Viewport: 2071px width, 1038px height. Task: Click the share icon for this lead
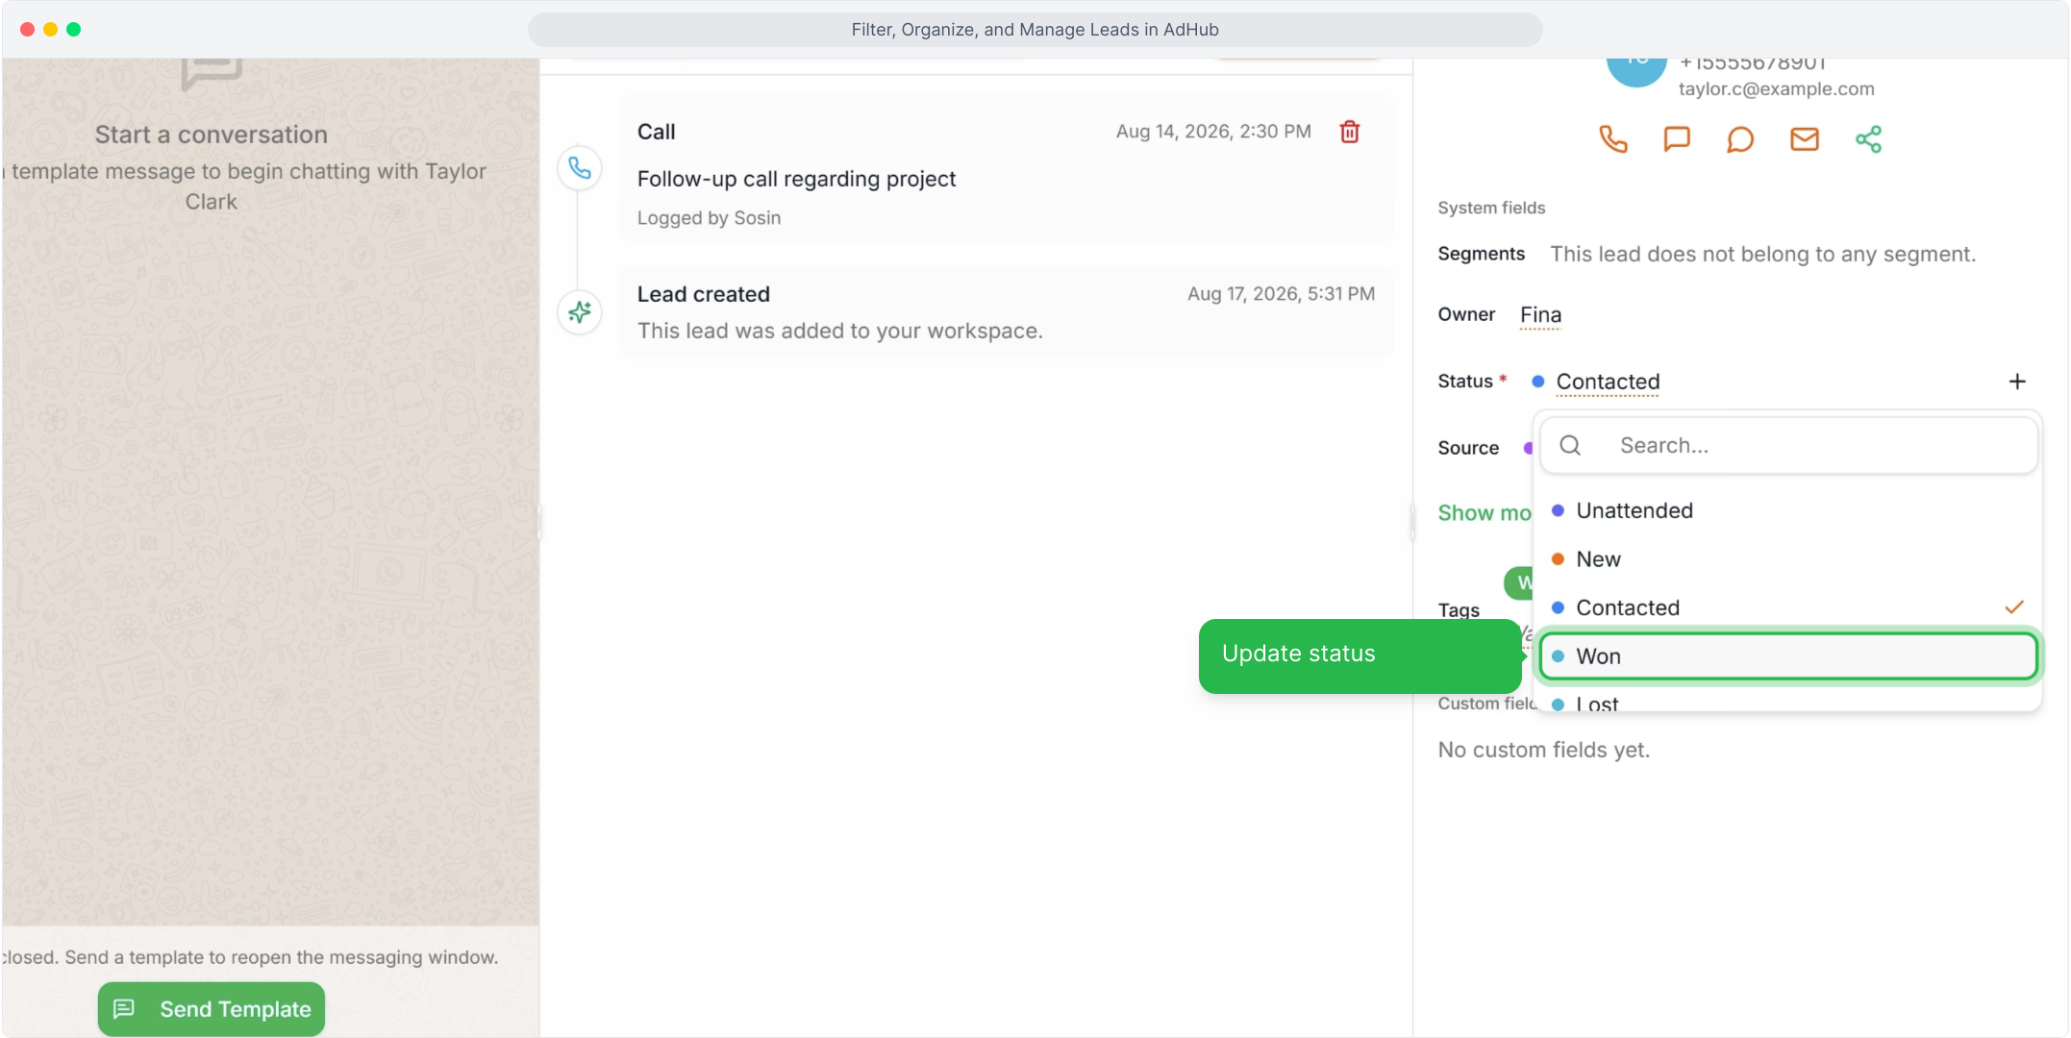pos(1868,139)
